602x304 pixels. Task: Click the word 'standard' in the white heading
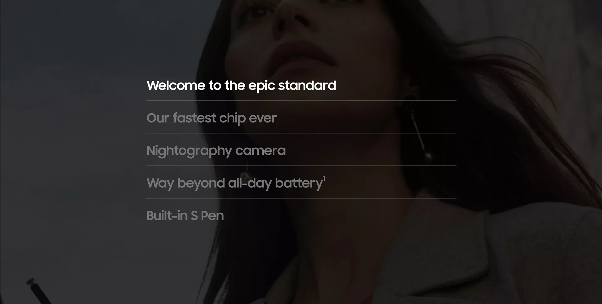click(x=307, y=85)
